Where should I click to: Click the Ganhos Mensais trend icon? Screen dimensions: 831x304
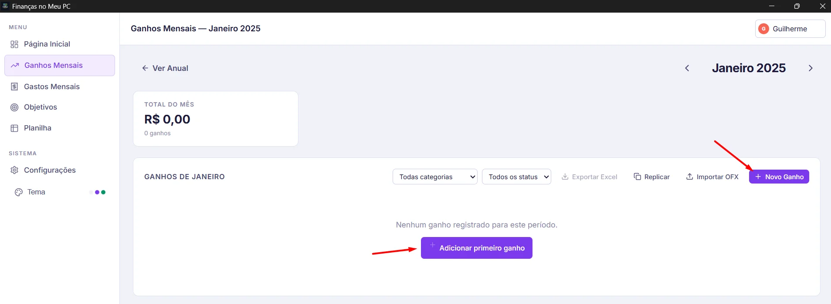pos(15,65)
